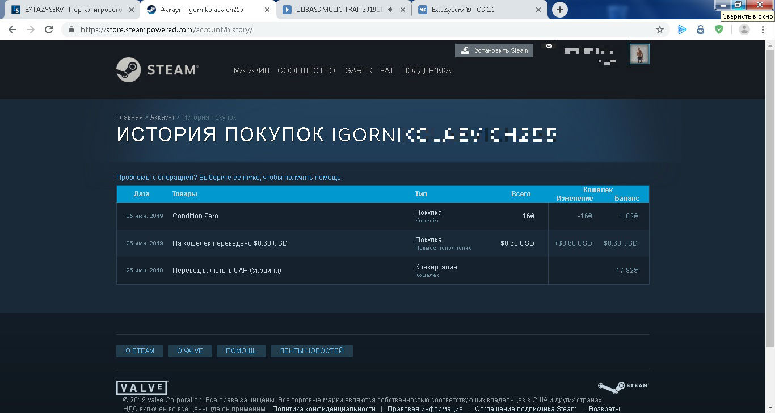Viewport: 775px width, 413px height.
Task: Open Chrome three-dot menu
Action: 764,29
